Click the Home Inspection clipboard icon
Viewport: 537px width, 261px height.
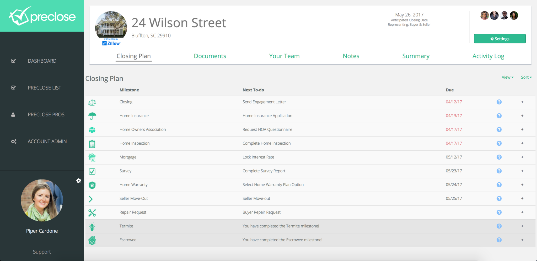(92, 143)
